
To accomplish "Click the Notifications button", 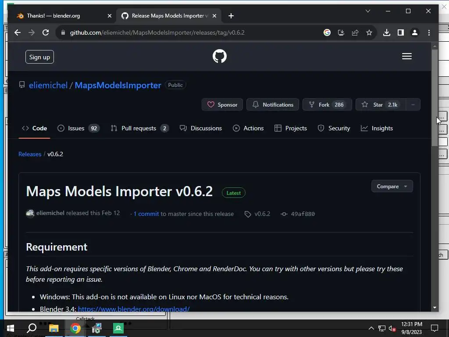I will coord(273,104).
